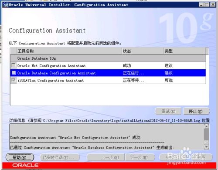Click the 下一步 (N) next button
Image resolution: width=218 pixels, height=170 pixels.
pyautogui.click(x=140, y=157)
